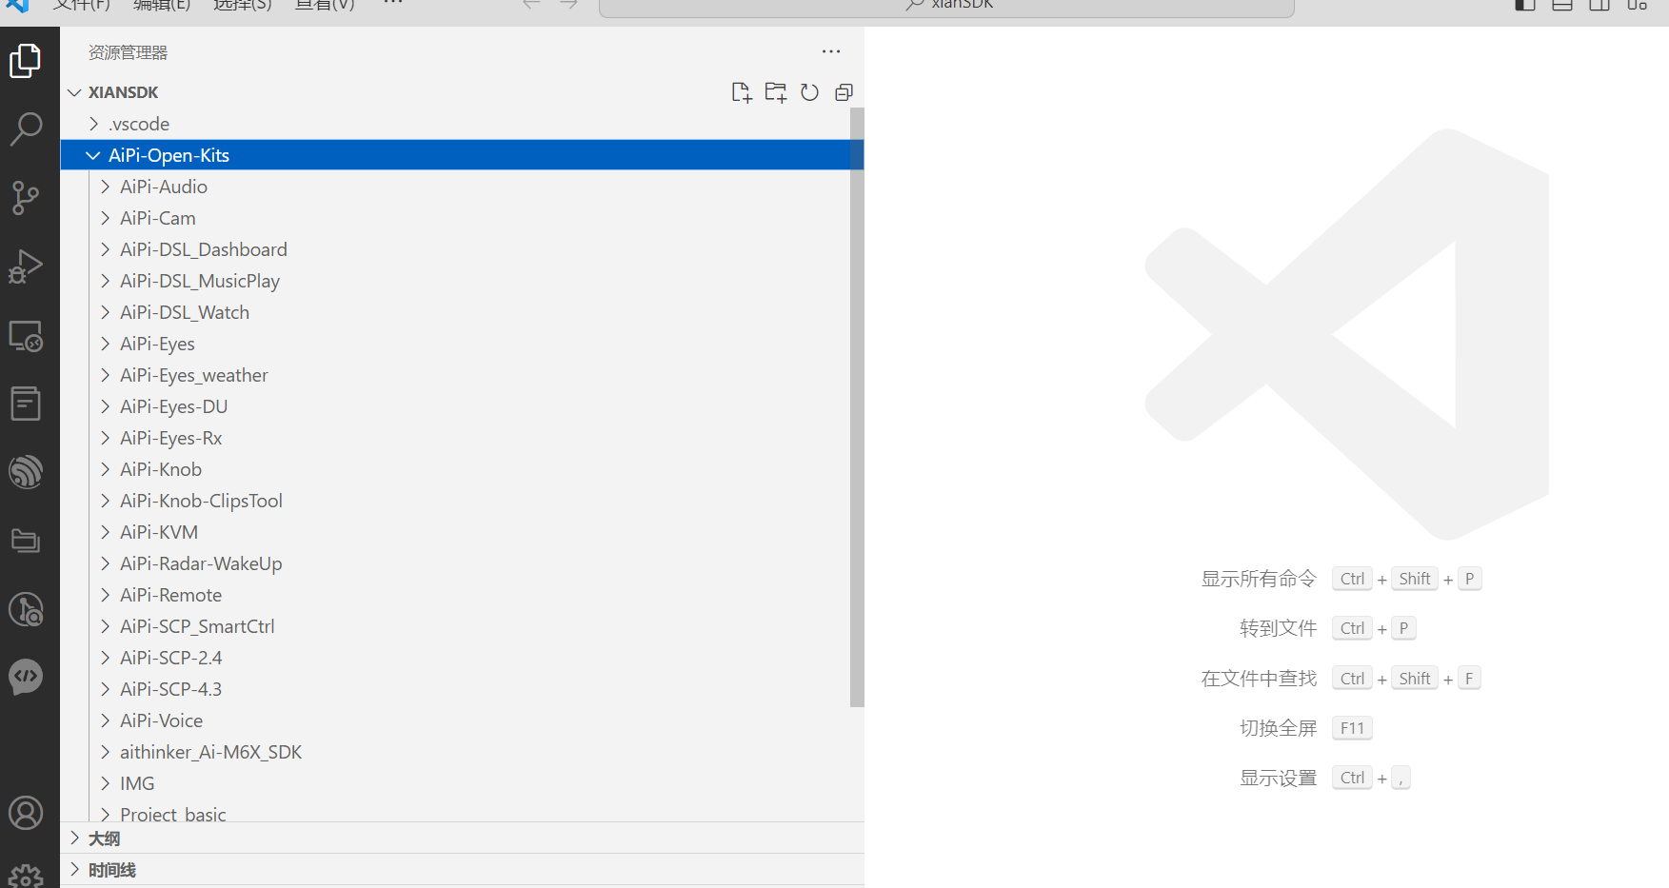This screenshot has height=888, width=1669.
Task: Collapse all folders in the Explorer
Action: (844, 92)
